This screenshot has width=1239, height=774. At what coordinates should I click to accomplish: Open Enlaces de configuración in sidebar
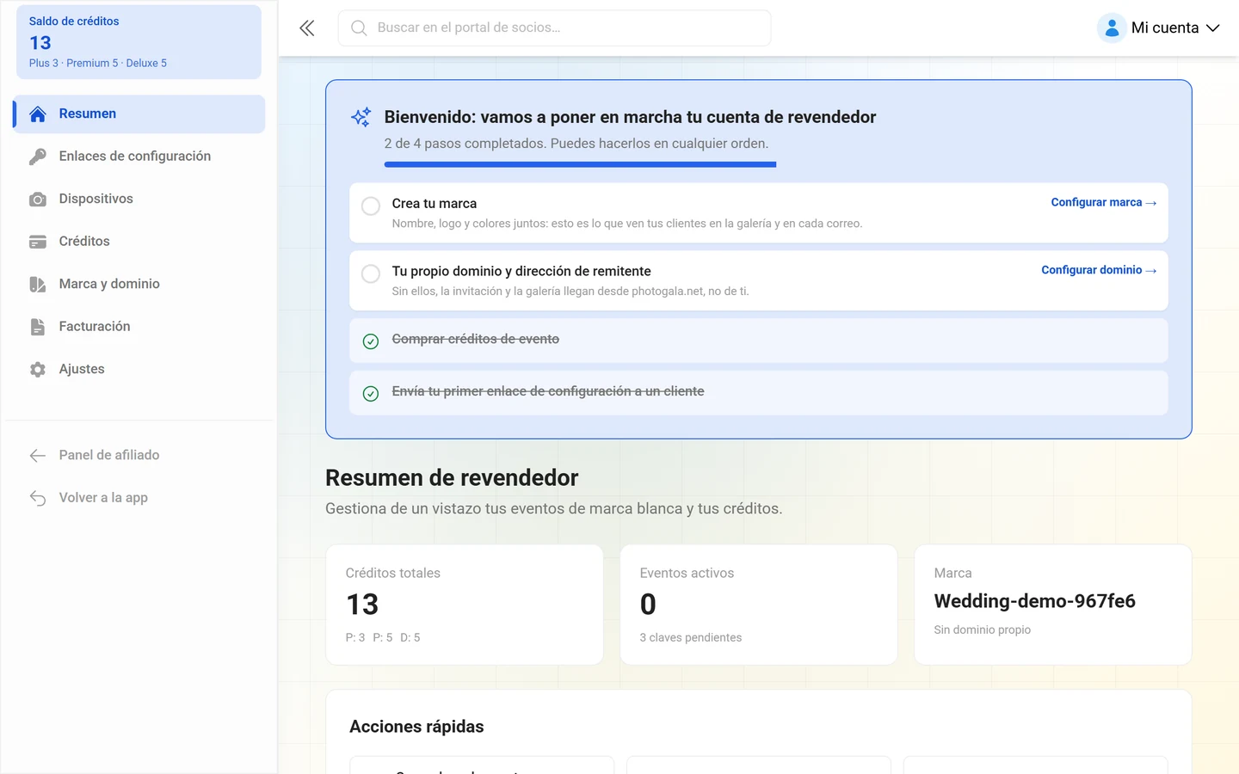[139, 157]
